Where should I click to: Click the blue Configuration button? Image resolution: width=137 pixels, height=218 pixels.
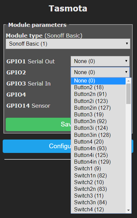37,146
